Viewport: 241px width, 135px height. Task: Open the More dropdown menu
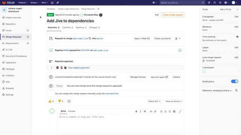[44, 3]
